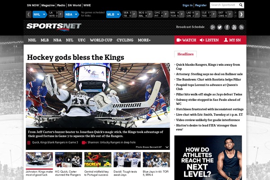This screenshot has width=270, height=180.
Task: Focus the Search Sportsnet field
Action: 224,5
